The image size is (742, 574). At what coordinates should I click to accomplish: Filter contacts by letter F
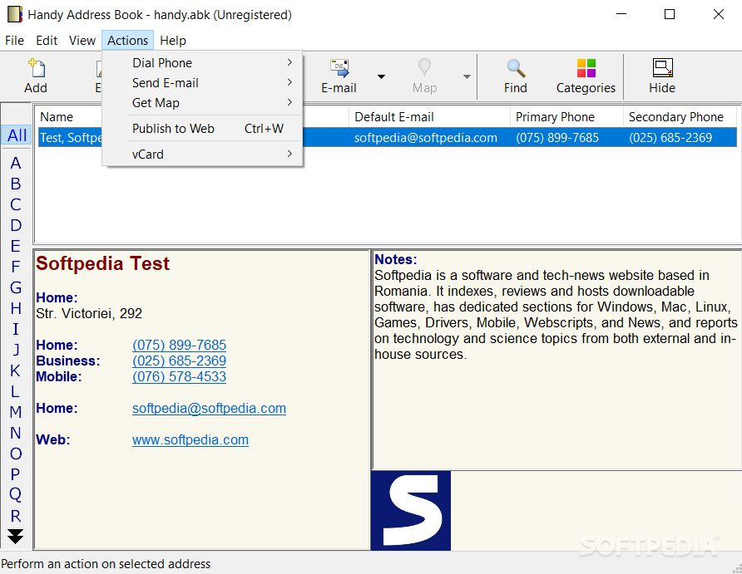pyautogui.click(x=16, y=267)
